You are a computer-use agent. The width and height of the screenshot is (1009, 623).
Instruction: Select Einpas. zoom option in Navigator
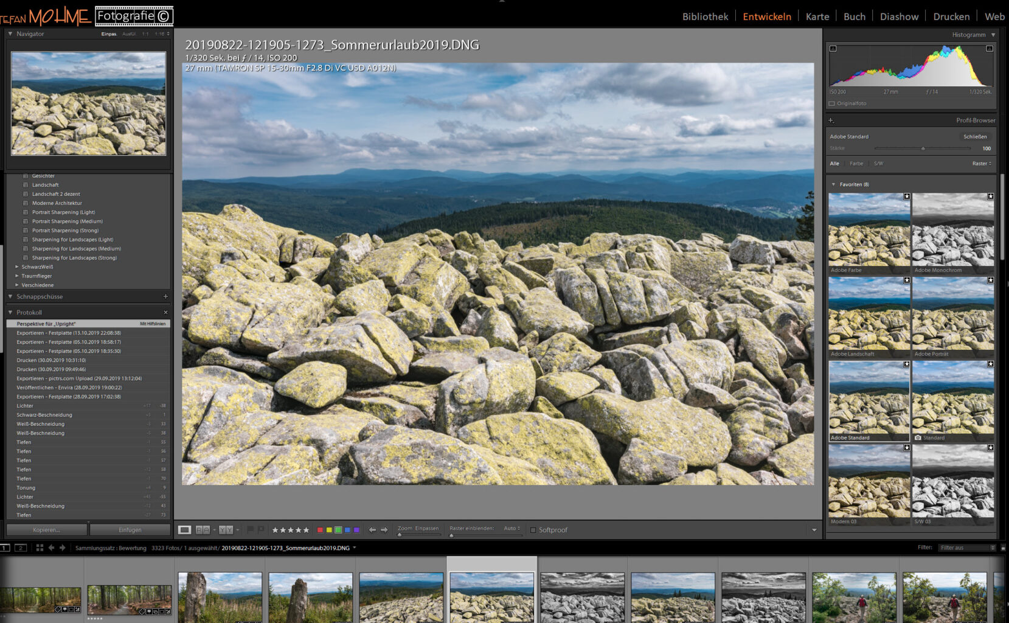tap(109, 34)
